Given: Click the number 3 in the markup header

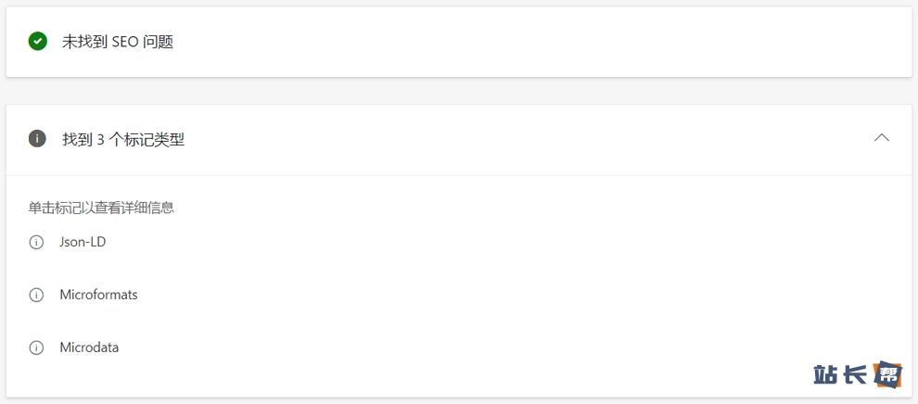Looking at the screenshot, I should point(100,139).
